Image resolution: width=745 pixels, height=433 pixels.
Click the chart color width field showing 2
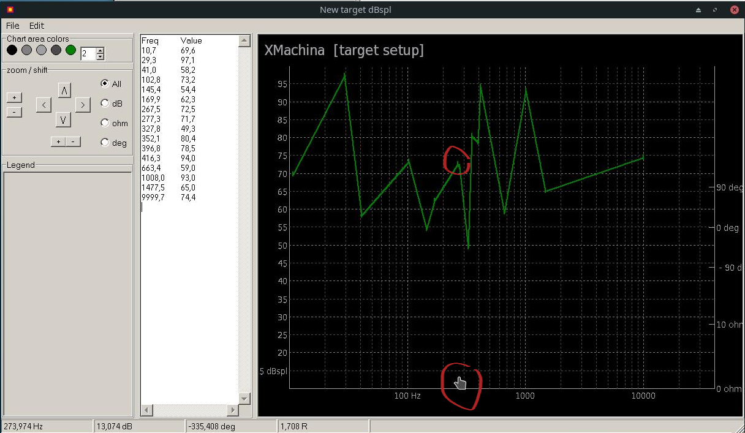pos(88,53)
